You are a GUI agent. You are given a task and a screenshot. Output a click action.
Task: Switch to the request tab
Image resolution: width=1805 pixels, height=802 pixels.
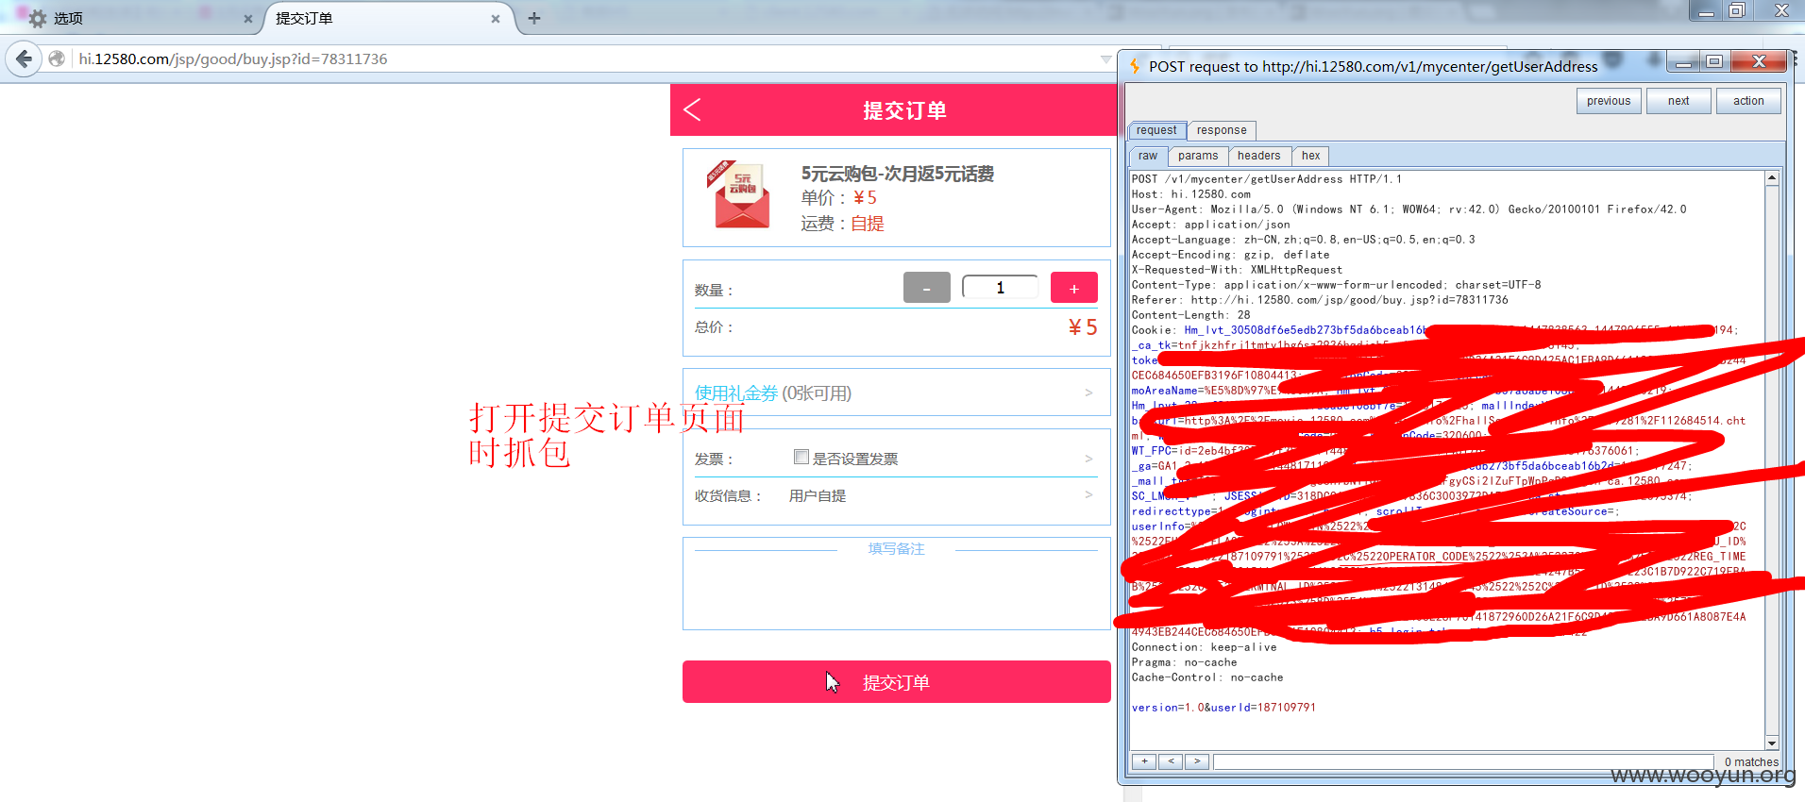pos(1156,130)
